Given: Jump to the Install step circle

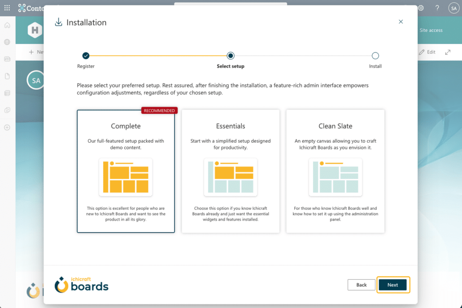Looking at the screenshot, I should [x=375, y=56].
